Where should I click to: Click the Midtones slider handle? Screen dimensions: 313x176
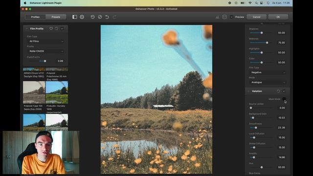point(267,43)
